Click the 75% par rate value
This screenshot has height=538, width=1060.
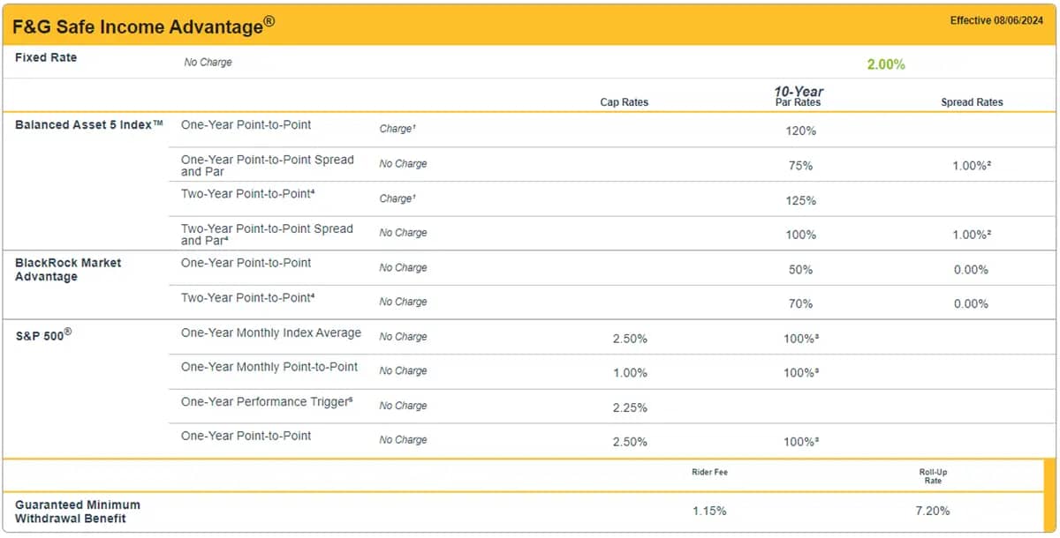(800, 165)
